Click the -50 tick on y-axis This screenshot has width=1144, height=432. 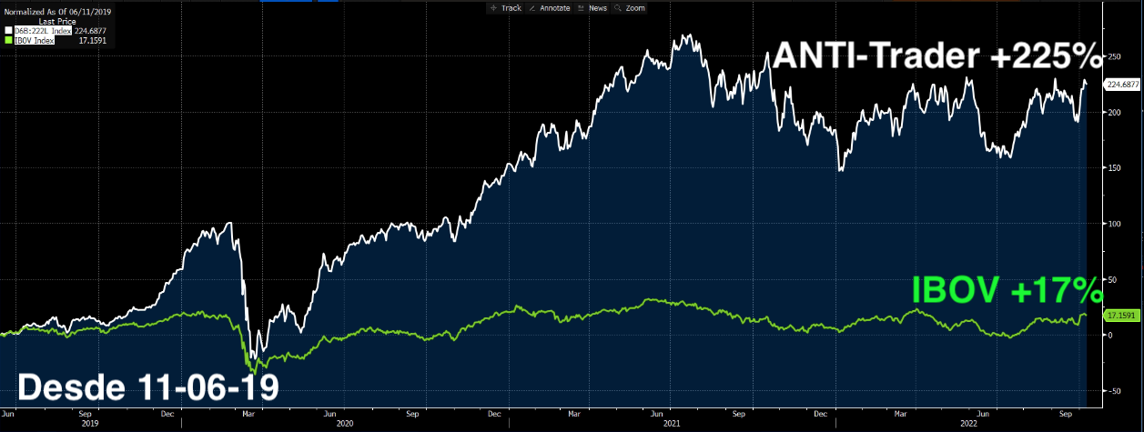pos(1113,391)
